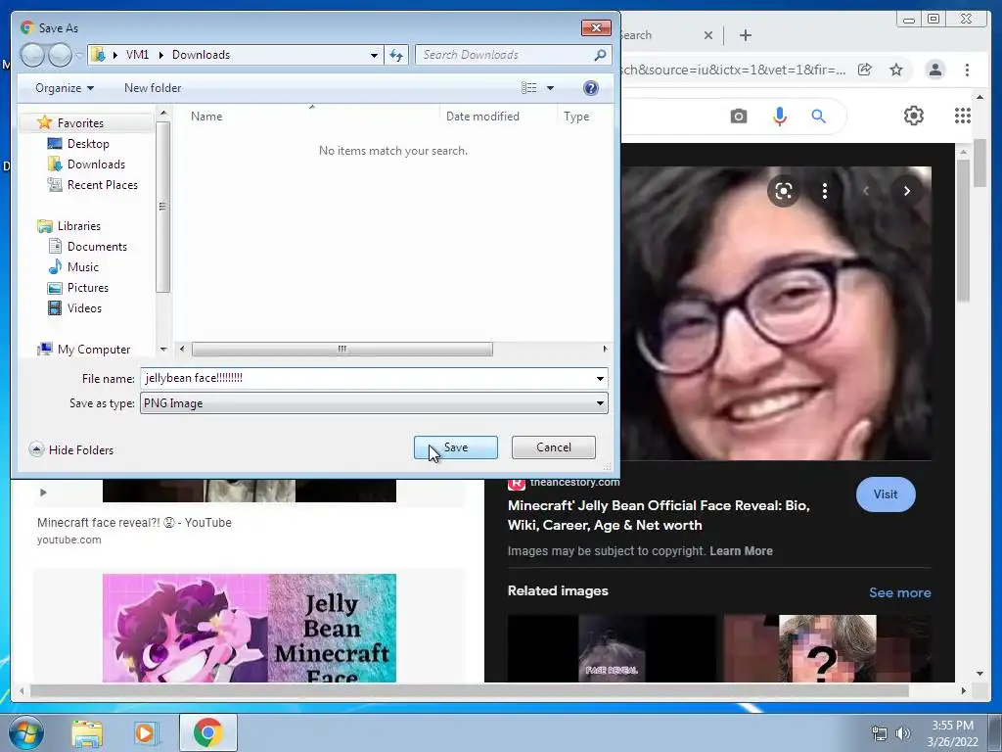Sort files by Date modified column

tap(482, 117)
